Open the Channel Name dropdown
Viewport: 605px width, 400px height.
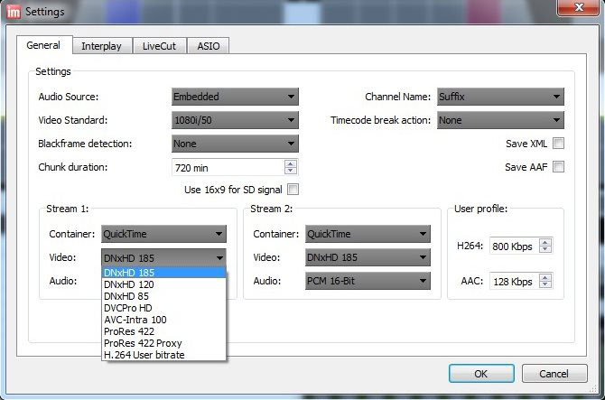(x=499, y=97)
